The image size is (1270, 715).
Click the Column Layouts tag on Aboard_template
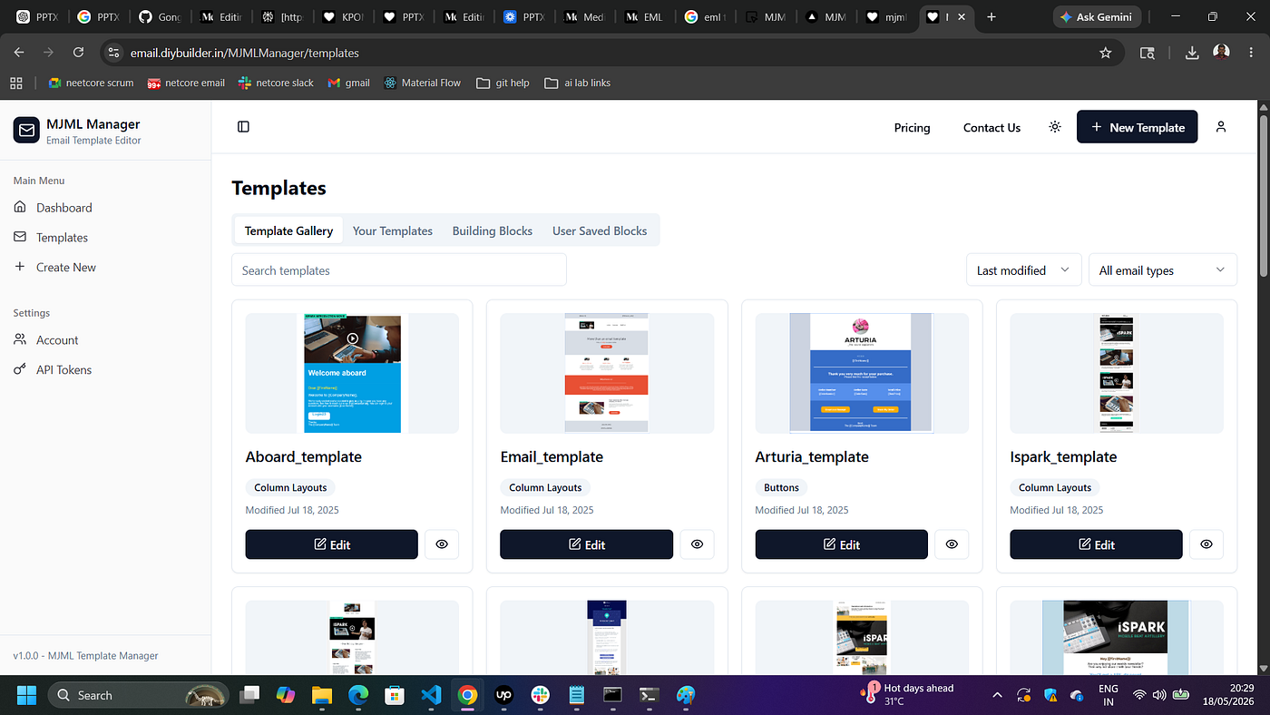pyautogui.click(x=290, y=487)
